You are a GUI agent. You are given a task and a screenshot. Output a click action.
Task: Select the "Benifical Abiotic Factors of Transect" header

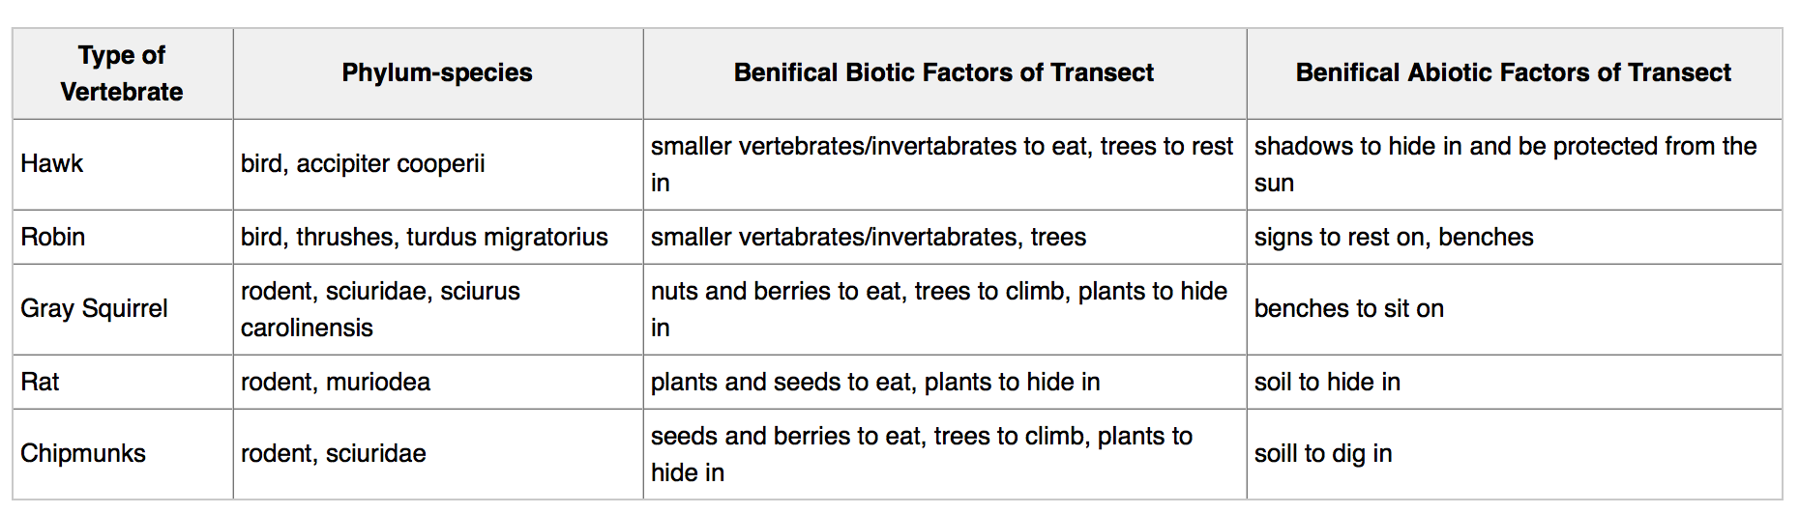tap(1513, 73)
